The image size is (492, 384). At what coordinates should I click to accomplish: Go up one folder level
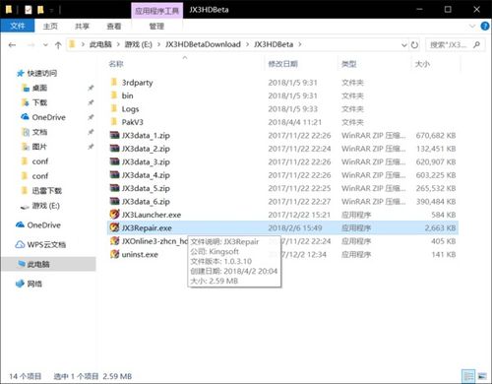coord(58,45)
